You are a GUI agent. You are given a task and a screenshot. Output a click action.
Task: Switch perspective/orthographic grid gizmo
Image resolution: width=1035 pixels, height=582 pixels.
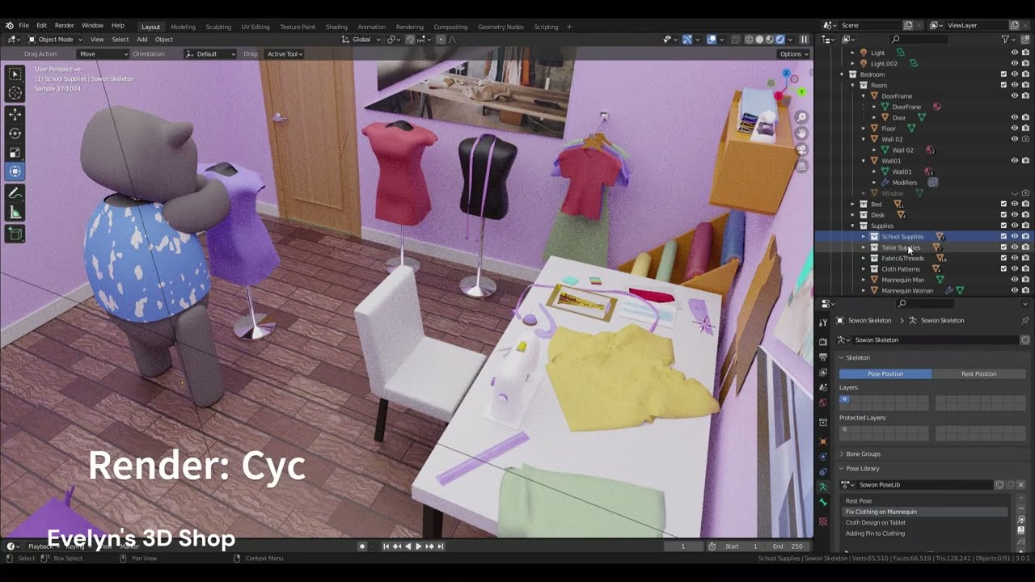point(802,166)
